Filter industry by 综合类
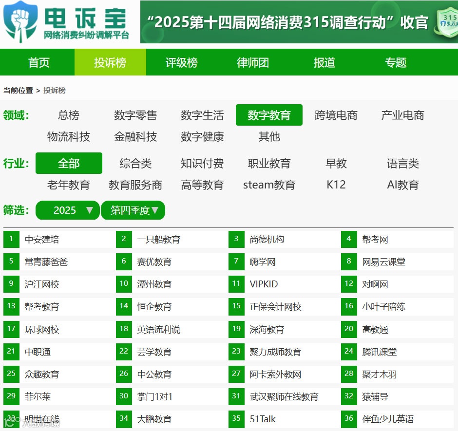The image size is (458, 431). click(135, 163)
